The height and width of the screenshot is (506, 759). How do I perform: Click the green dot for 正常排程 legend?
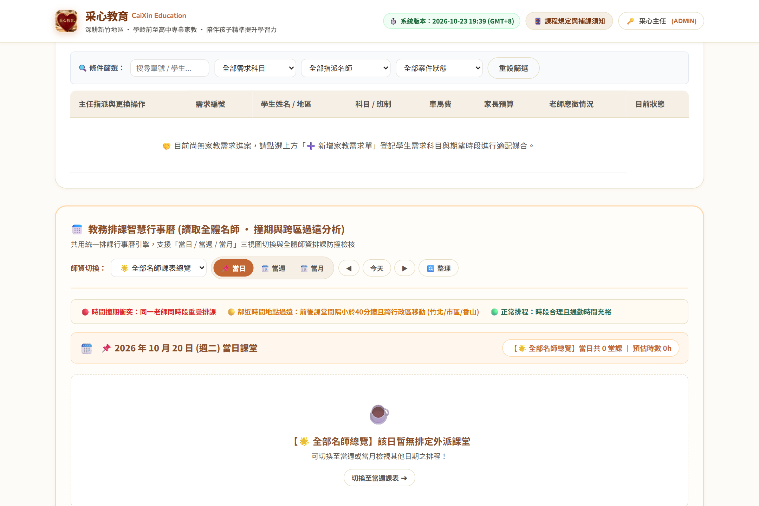(x=494, y=312)
